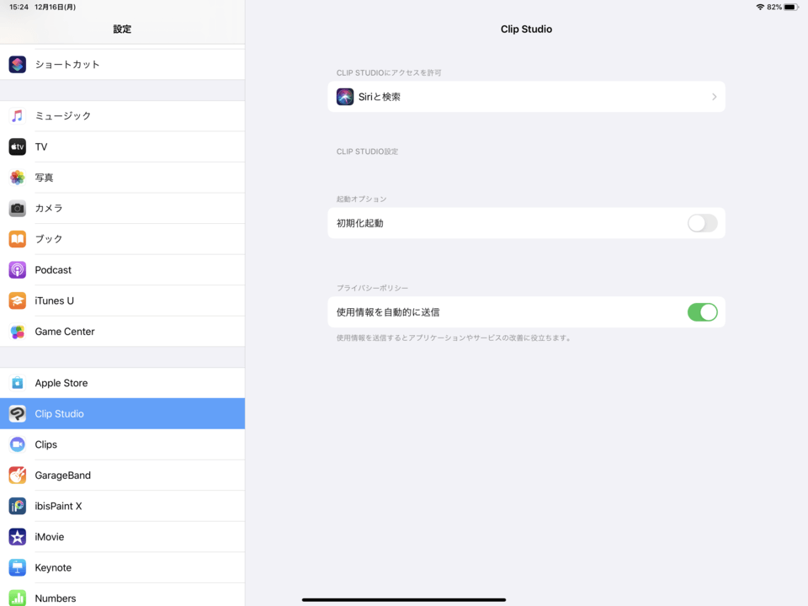The height and width of the screenshot is (606, 808).
Task: Tap the Numbers chart icon
Action: coord(18,598)
